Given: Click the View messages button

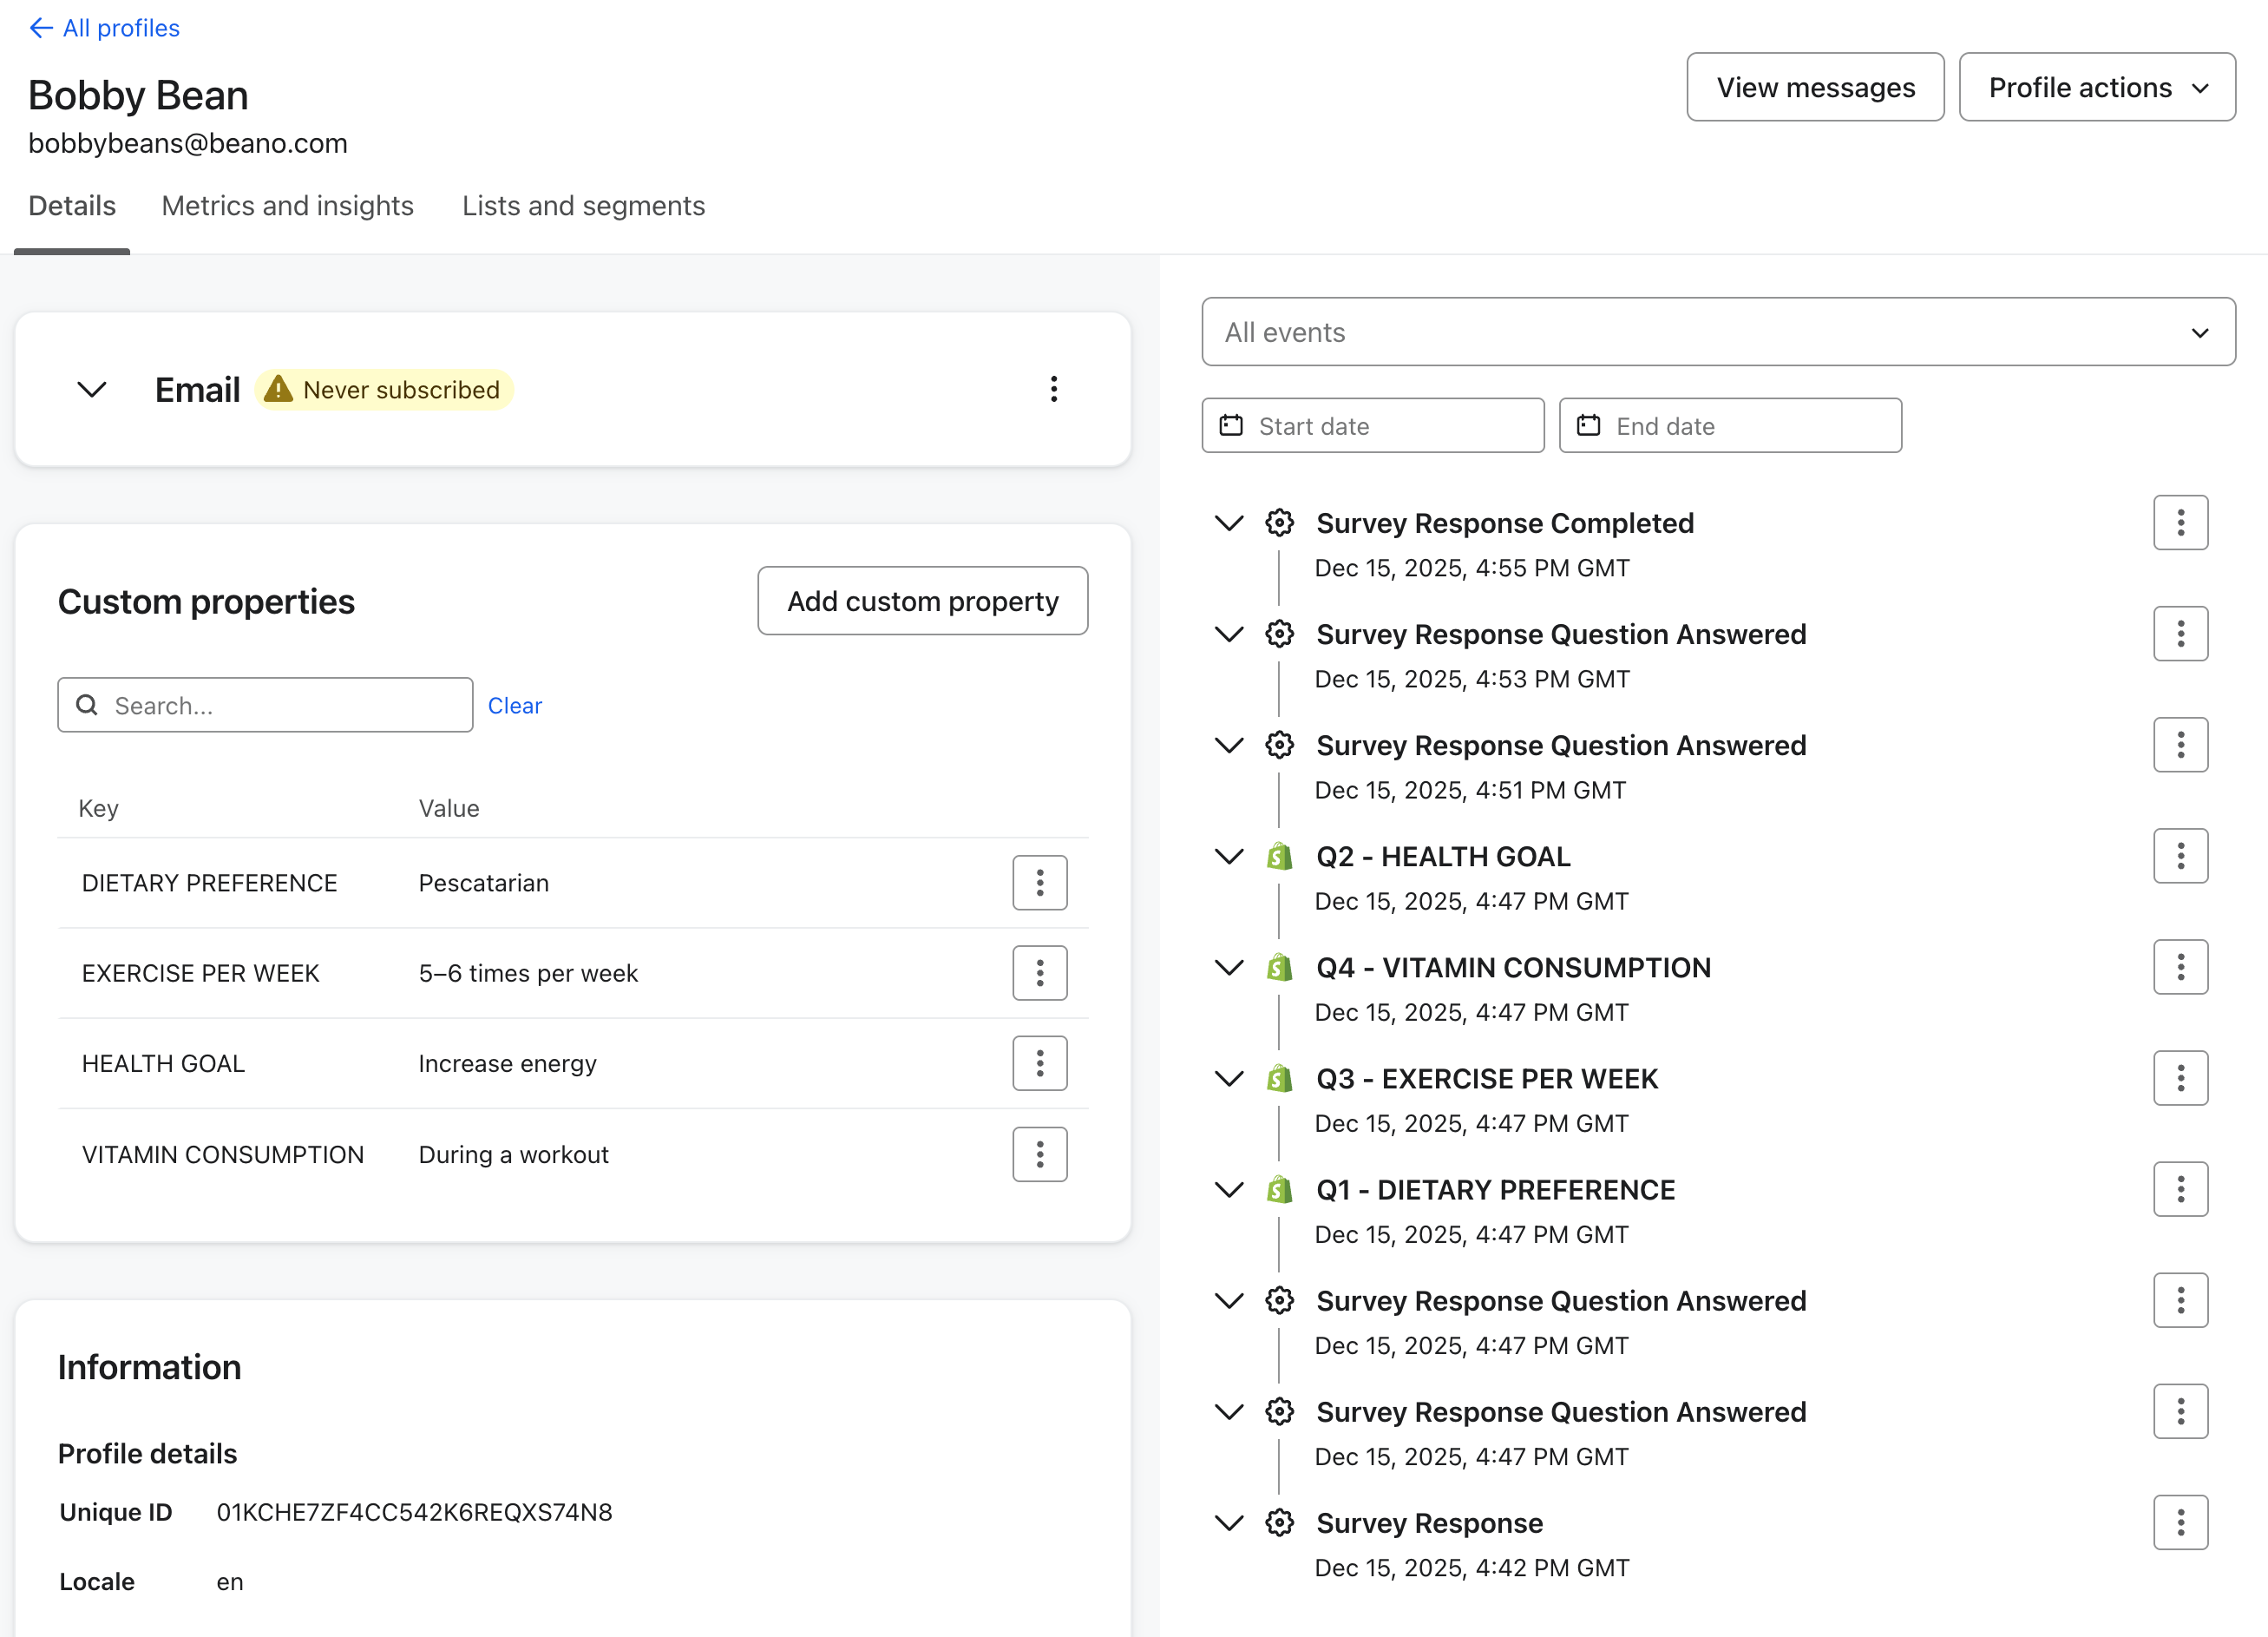Looking at the screenshot, I should point(1815,88).
